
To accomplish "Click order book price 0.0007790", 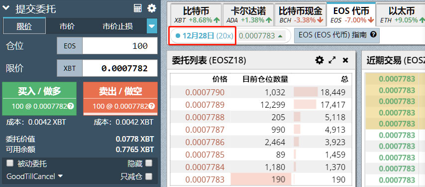I will coord(205,92).
